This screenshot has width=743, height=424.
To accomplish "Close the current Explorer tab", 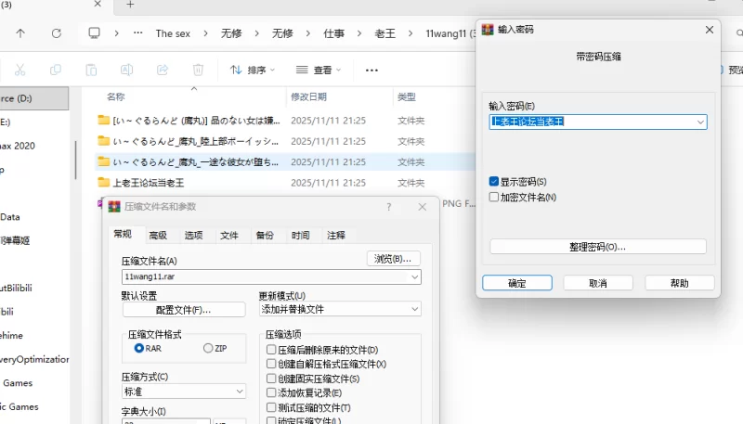I will click(x=98, y=4).
